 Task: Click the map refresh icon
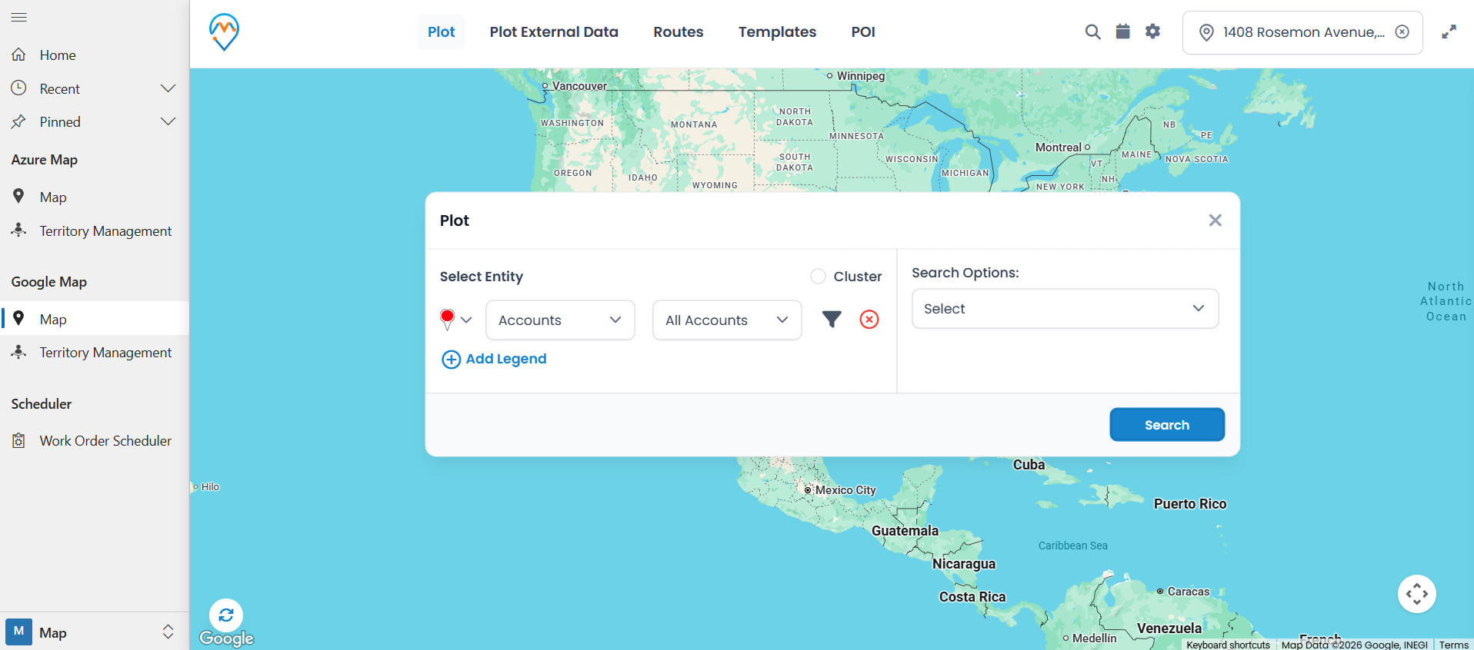point(226,615)
